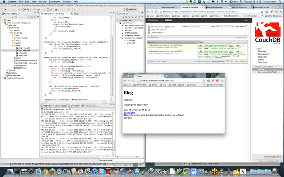Viewport: 284px width, 177px height.
Task: Open the App Store from the Dock
Action: pos(137,171)
